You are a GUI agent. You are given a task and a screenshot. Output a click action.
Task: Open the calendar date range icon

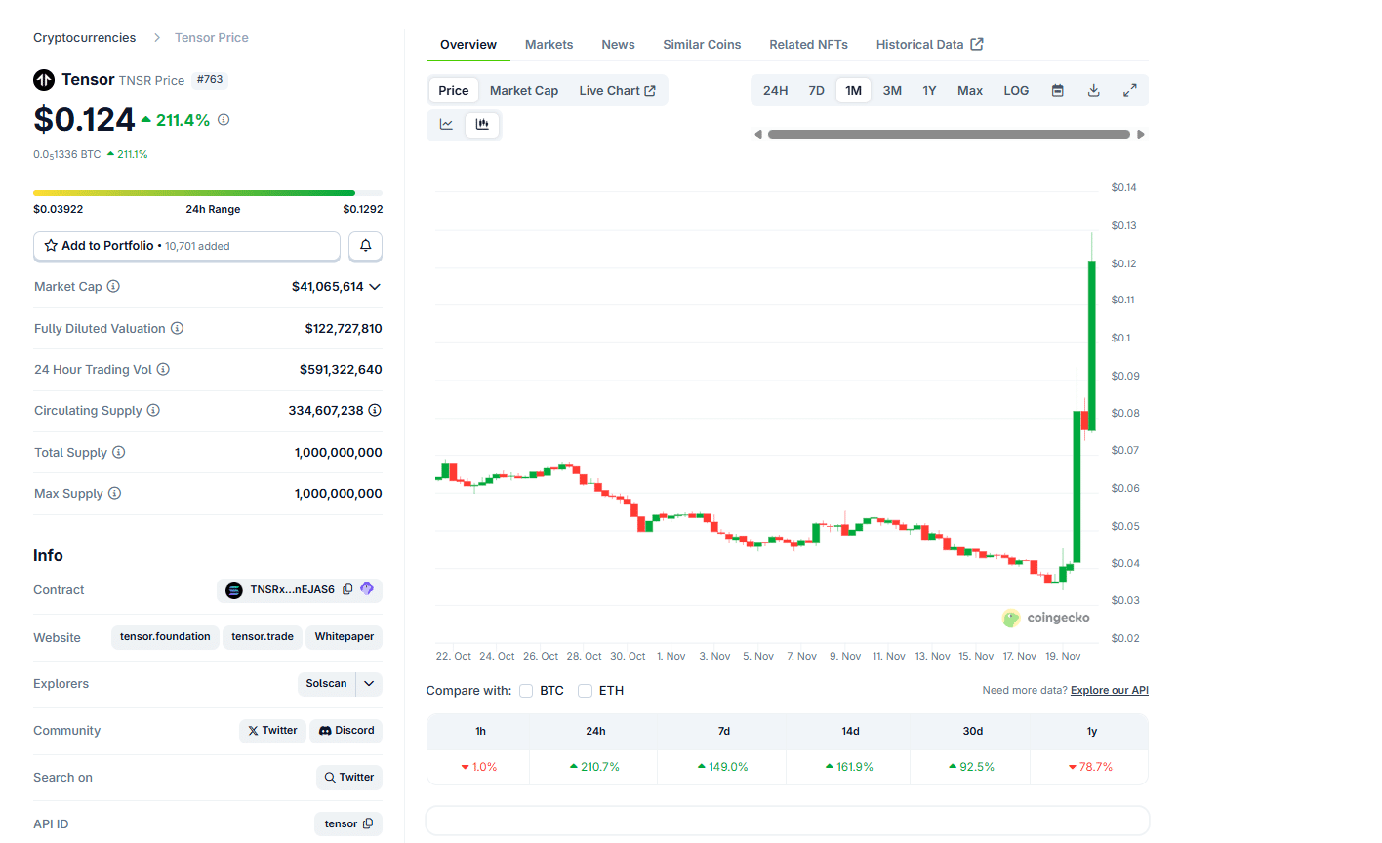coord(1057,89)
